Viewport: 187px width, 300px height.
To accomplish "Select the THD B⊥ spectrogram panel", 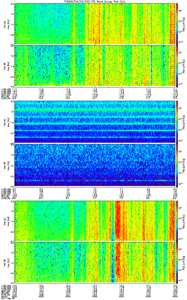I will coord(95,122).
